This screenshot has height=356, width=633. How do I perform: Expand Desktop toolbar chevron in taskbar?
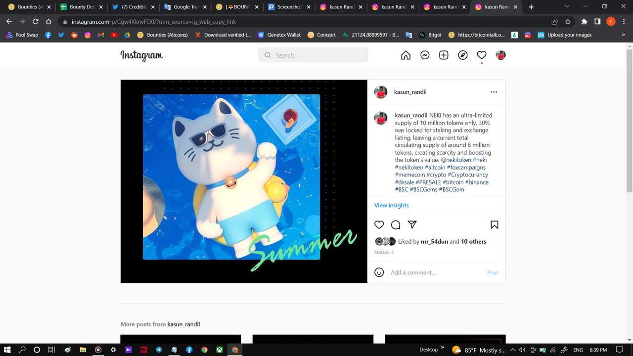click(x=442, y=348)
